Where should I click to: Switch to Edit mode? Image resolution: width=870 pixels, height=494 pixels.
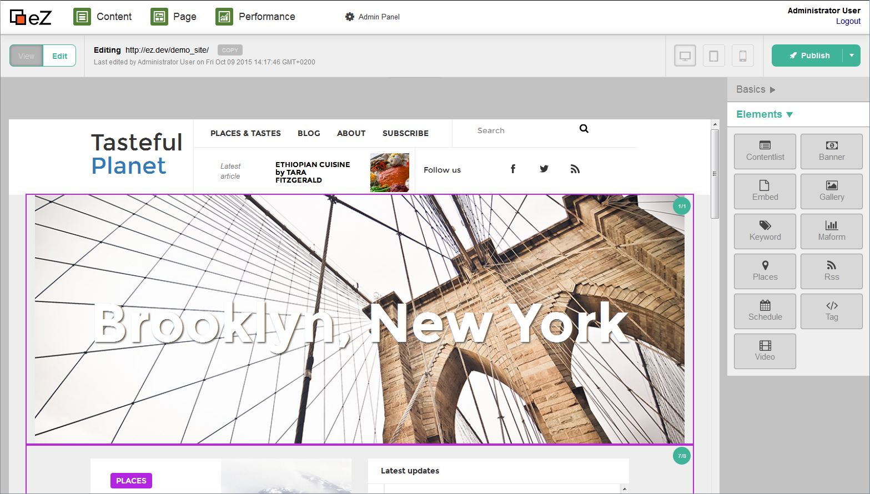(x=59, y=56)
